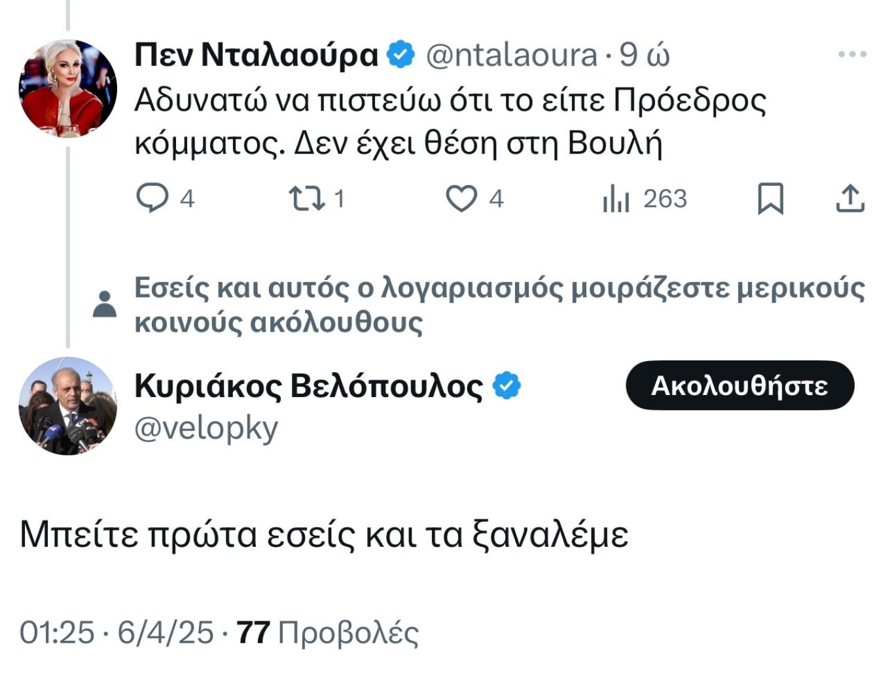Screen dimensions: 890x675
Task: Click the 01:25 · 6/4/25 timestamp
Action: 116,632
